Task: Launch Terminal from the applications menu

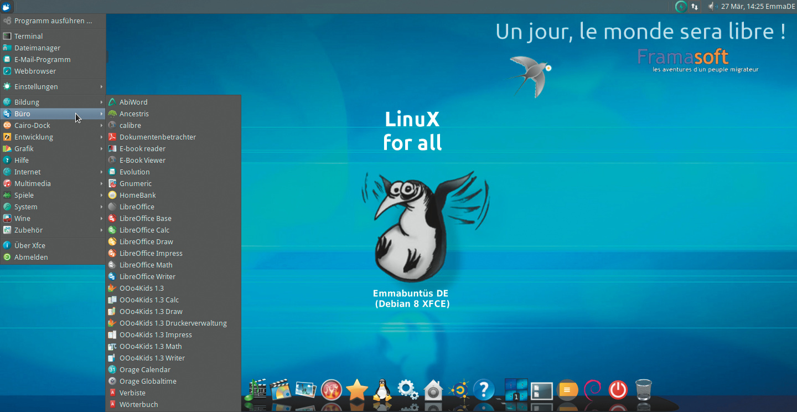Action: tap(53, 36)
